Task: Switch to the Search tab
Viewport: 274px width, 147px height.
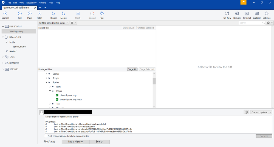Action: (x=100, y=142)
